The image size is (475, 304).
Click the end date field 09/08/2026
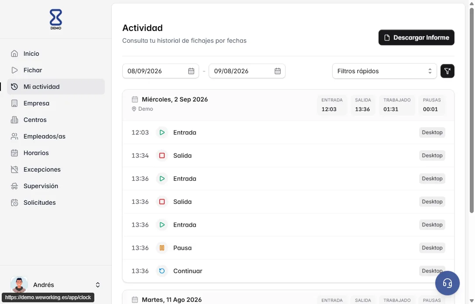pyautogui.click(x=247, y=71)
